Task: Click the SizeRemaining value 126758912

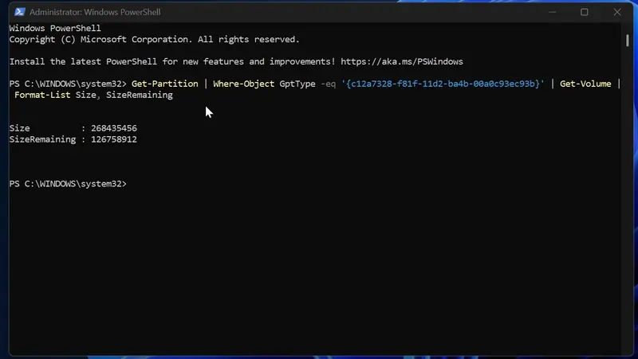Action: [114, 139]
